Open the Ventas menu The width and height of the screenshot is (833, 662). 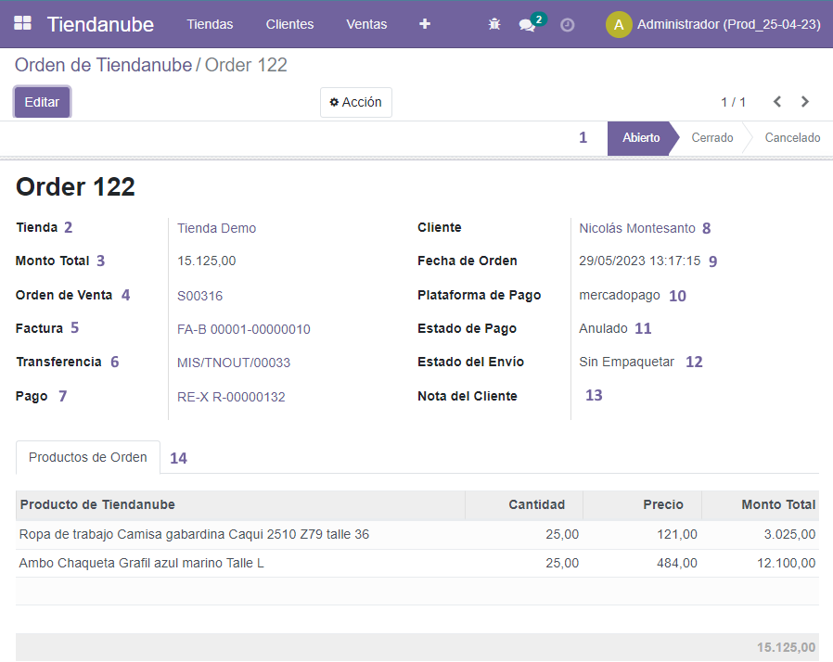(x=366, y=24)
